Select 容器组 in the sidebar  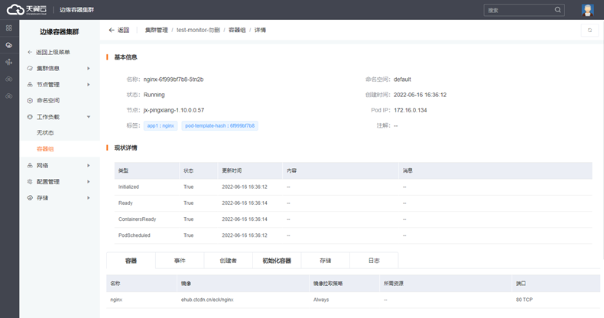(x=45, y=149)
